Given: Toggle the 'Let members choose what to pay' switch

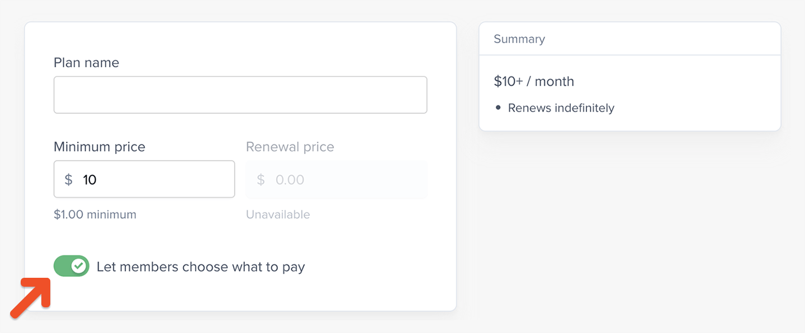Looking at the screenshot, I should (x=71, y=267).
